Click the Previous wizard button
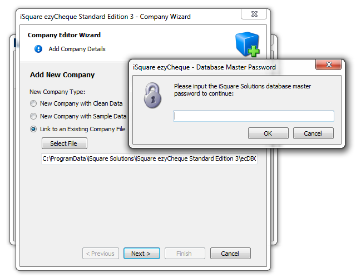This screenshot has width=356, height=278. pyautogui.click(x=101, y=254)
